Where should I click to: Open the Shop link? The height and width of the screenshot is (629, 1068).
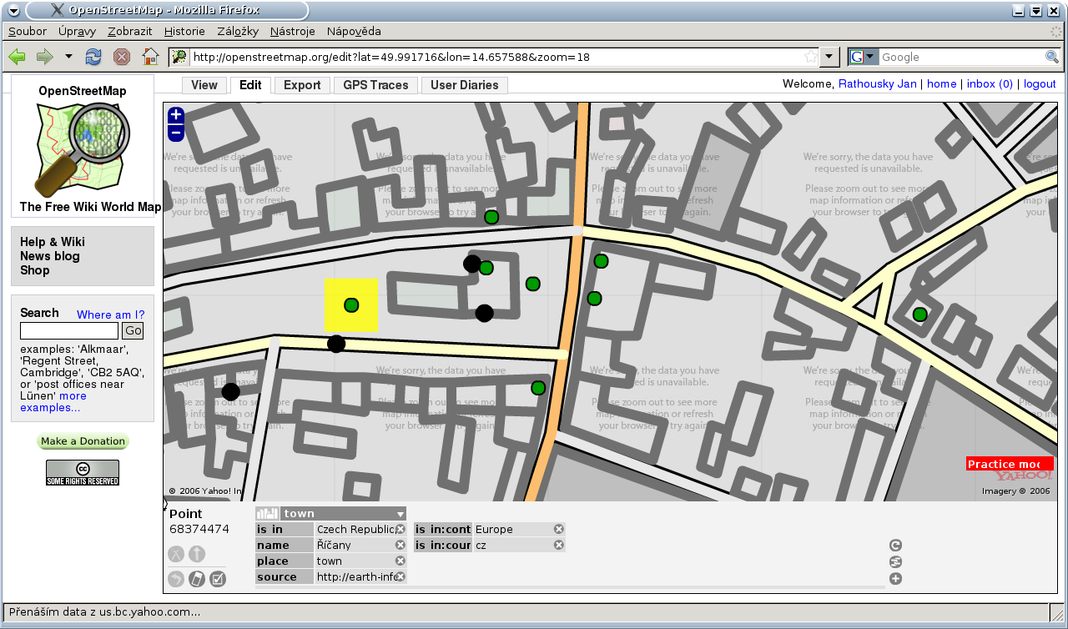[x=35, y=270]
